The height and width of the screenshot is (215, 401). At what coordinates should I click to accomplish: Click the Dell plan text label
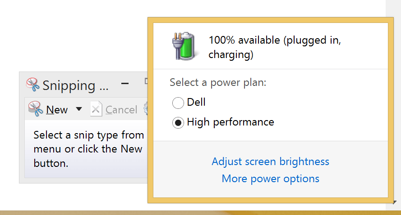tap(196, 102)
